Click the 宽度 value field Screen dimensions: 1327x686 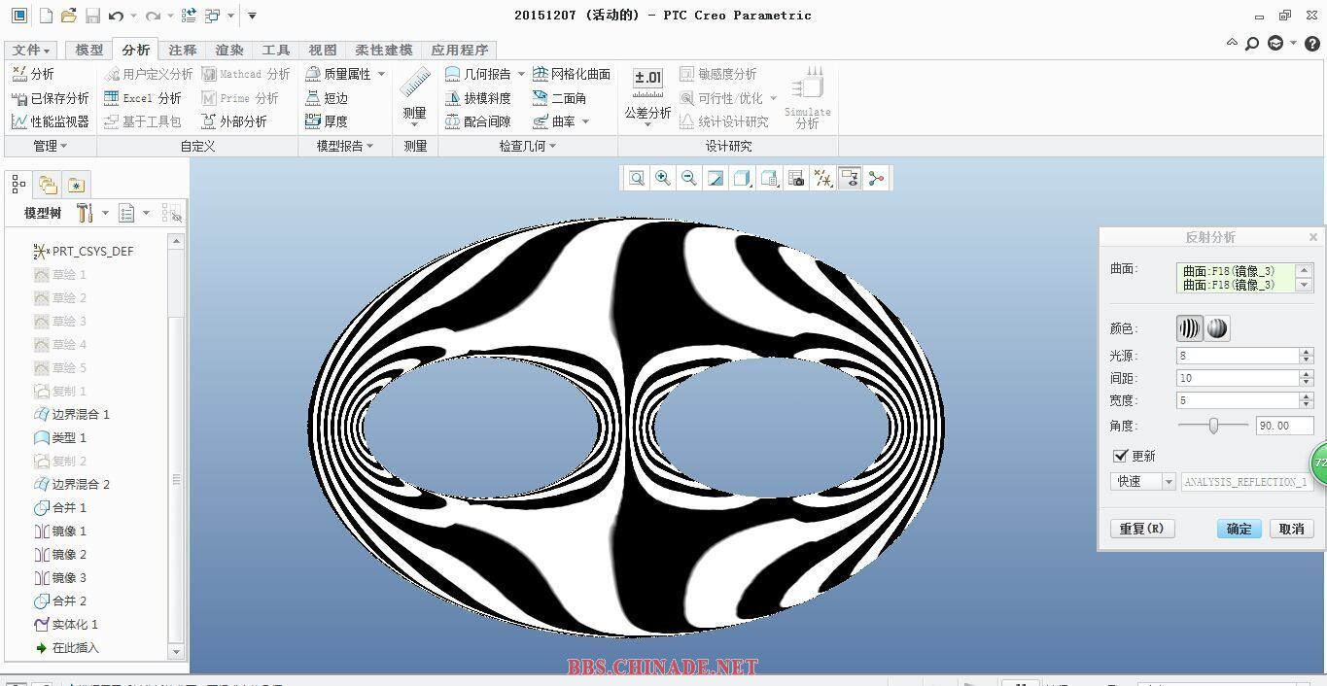[1238, 400]
